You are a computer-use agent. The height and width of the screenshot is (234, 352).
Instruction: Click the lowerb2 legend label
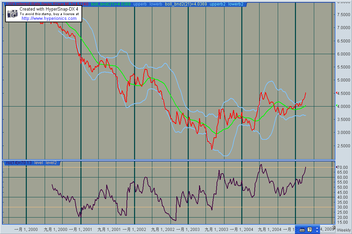236,4
